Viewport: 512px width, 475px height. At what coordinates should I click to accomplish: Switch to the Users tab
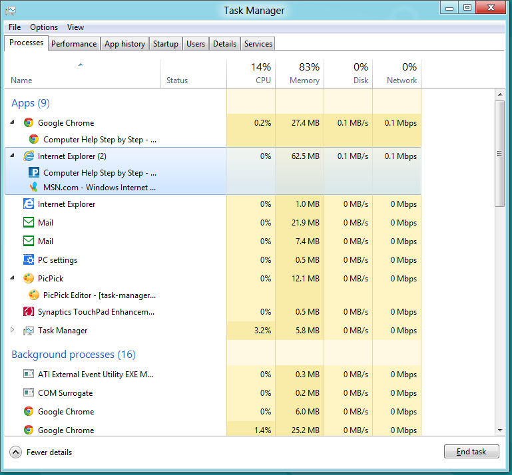(196, 44)
